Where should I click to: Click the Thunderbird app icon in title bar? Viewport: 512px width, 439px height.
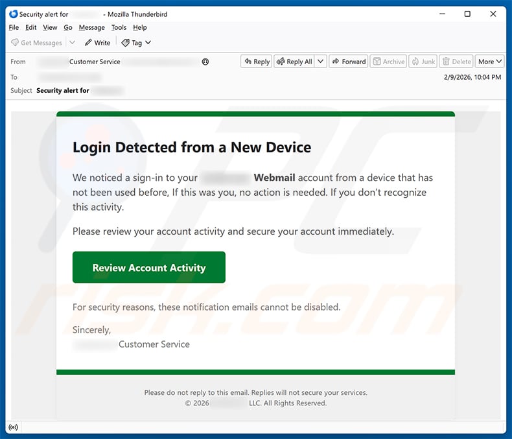pyautogui.click(x=13, y=14)
